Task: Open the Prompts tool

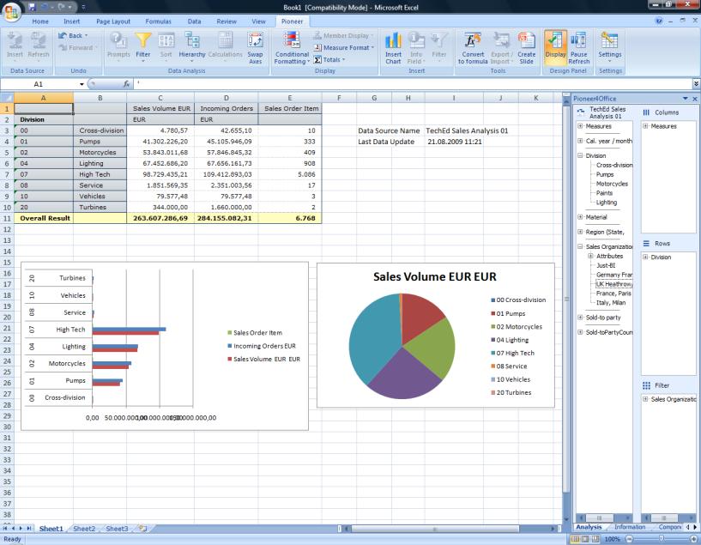Action: pos(118,45)
